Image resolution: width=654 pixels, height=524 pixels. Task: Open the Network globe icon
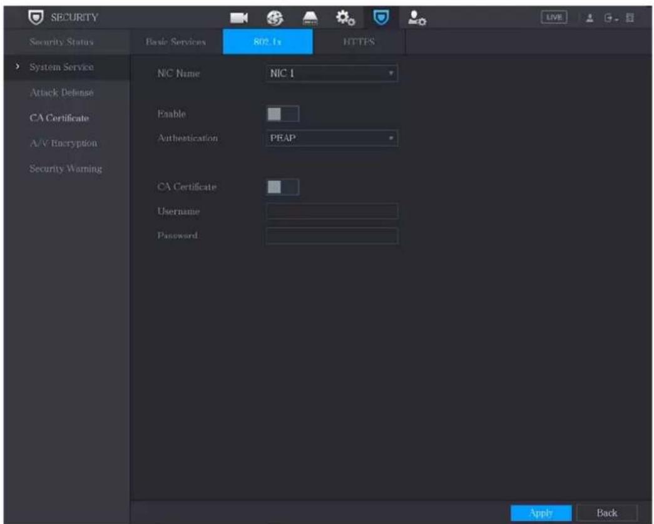pos(275,18)
